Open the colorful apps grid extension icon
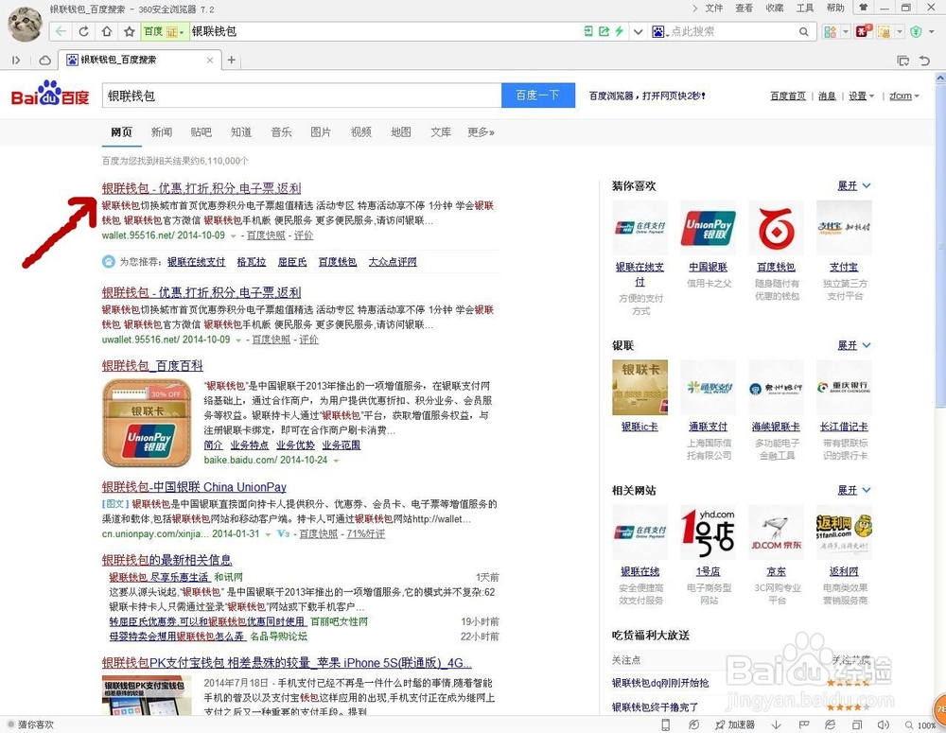 [831, 31]
